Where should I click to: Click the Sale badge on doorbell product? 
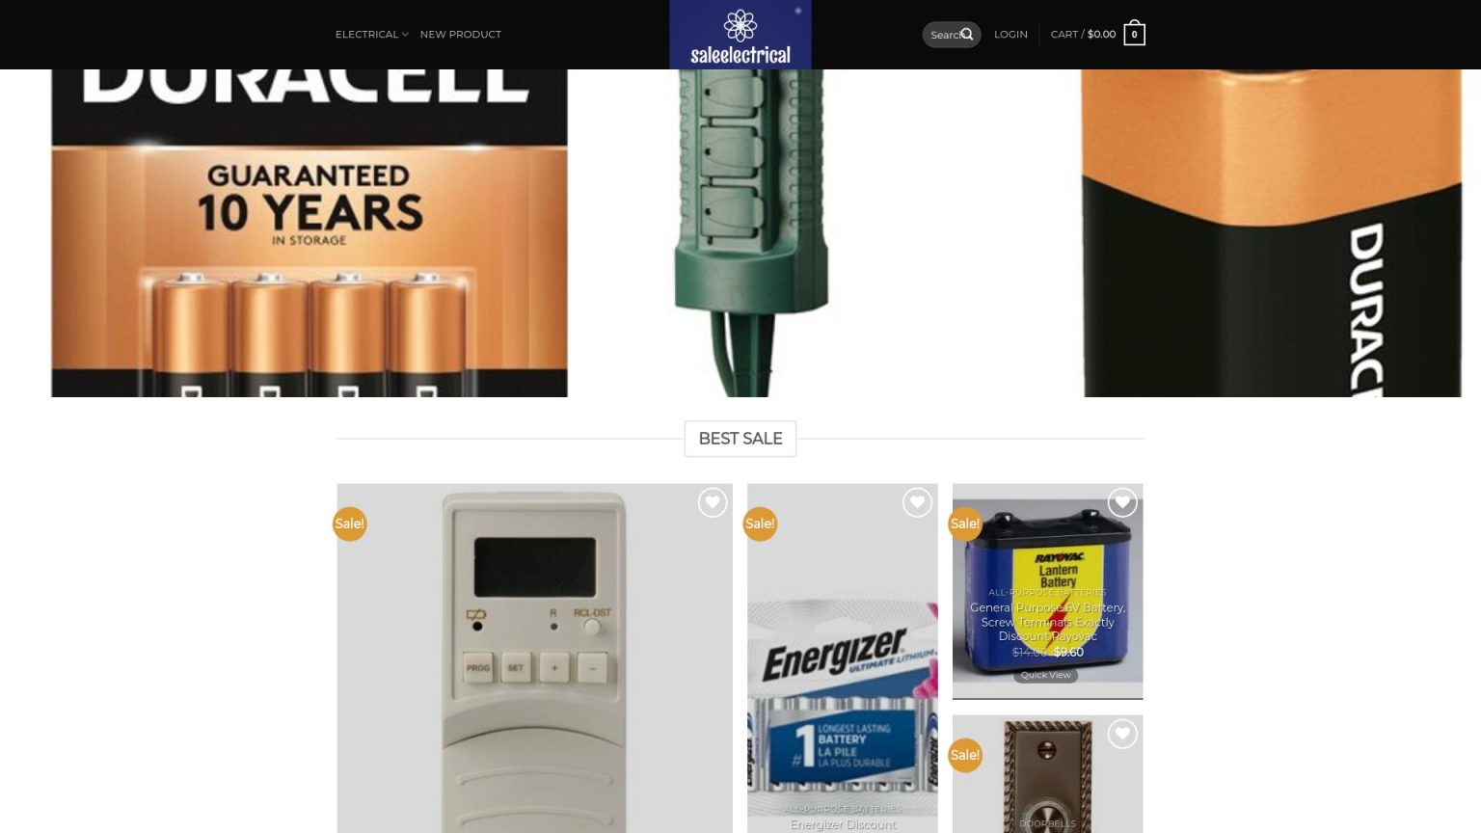click(x=964, y=755)
